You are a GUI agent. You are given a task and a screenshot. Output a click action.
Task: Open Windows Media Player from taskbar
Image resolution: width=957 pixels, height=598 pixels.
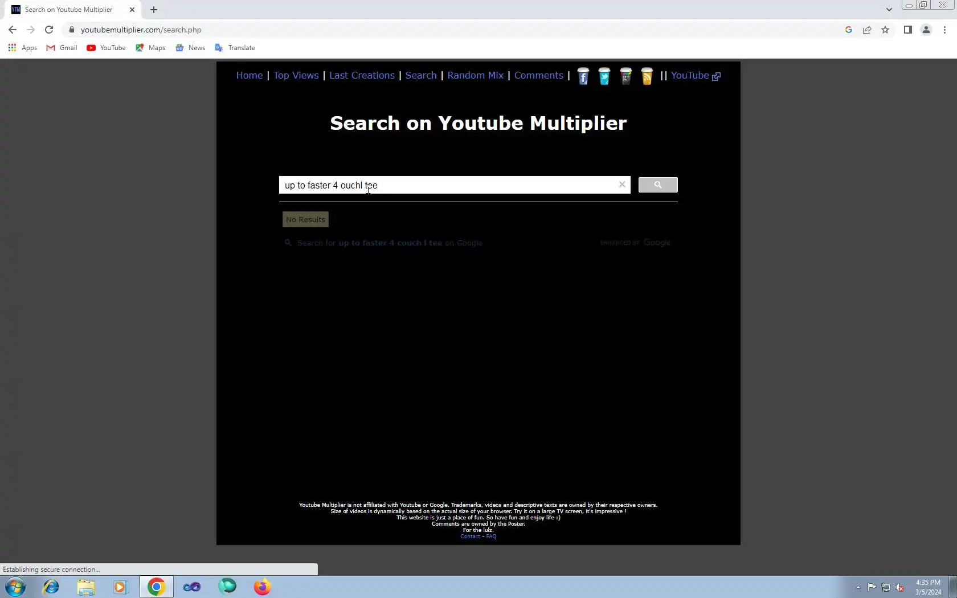tap(121, 587)
